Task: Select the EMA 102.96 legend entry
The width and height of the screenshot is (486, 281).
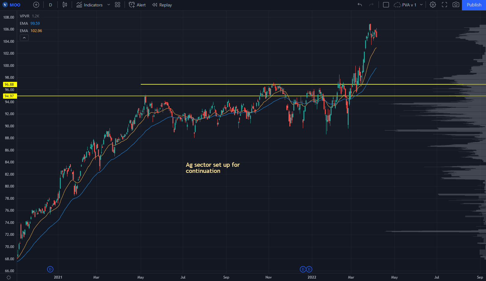Action: (x=31, y=31)
